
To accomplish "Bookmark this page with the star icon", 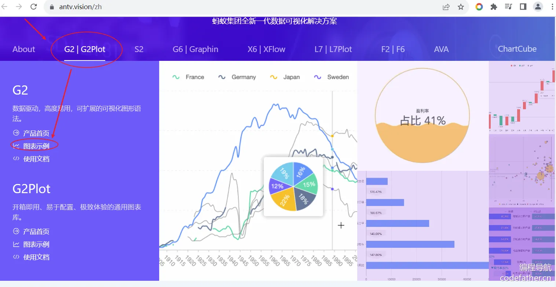I will tap(461, 7).
